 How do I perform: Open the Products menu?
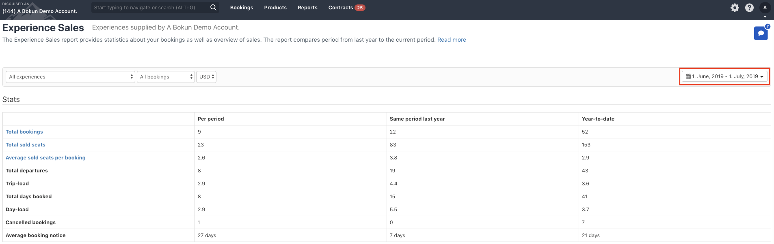click(x=275, y=8)
